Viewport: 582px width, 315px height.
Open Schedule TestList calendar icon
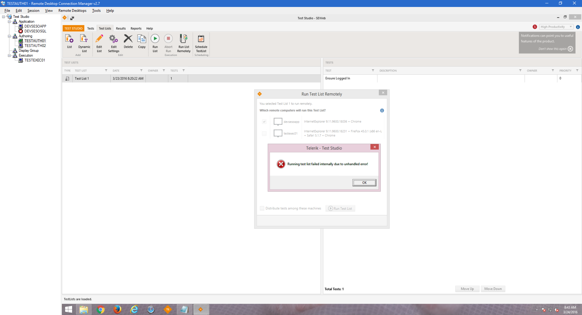201,39
